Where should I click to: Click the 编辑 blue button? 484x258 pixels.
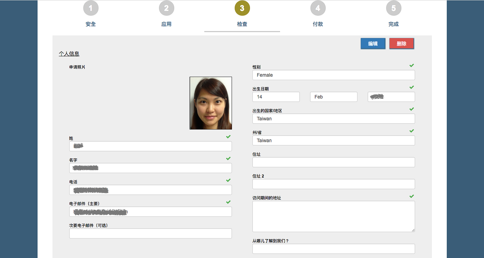(373, 44)
